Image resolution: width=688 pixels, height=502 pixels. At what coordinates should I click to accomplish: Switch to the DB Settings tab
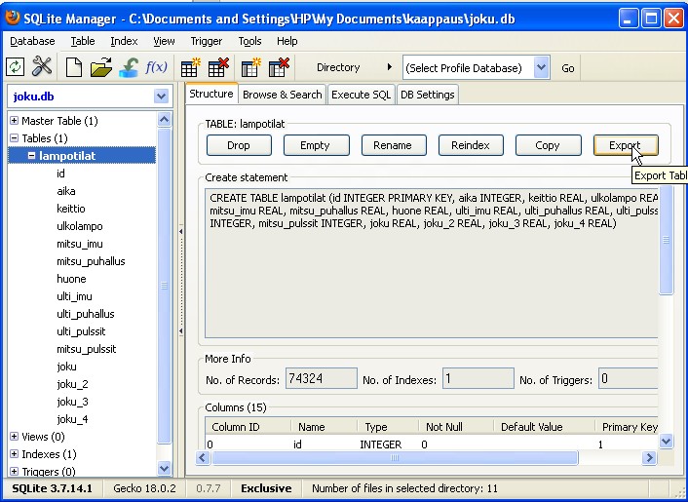pyautogui.click(x=428, y=95)
